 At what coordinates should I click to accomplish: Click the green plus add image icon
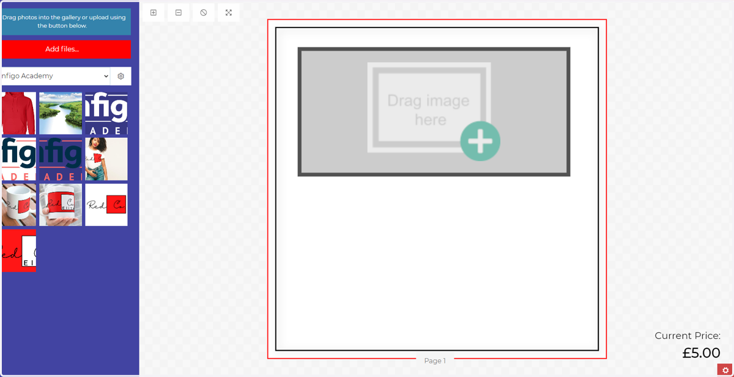click(x=480, y=141)
